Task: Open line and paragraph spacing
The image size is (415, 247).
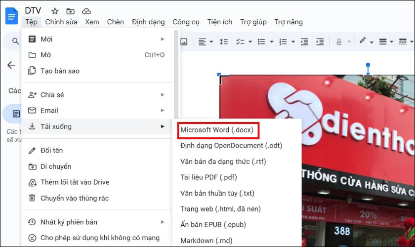Action: click(224, 41)
